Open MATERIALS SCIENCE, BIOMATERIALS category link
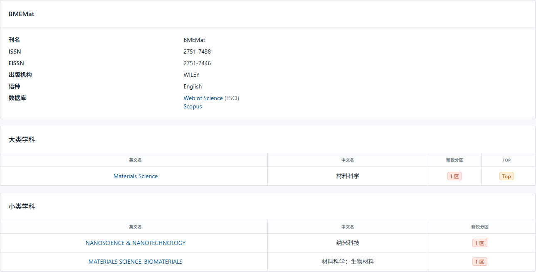Image resolution: width=536 pixels, height=272 pixels. 136,262
